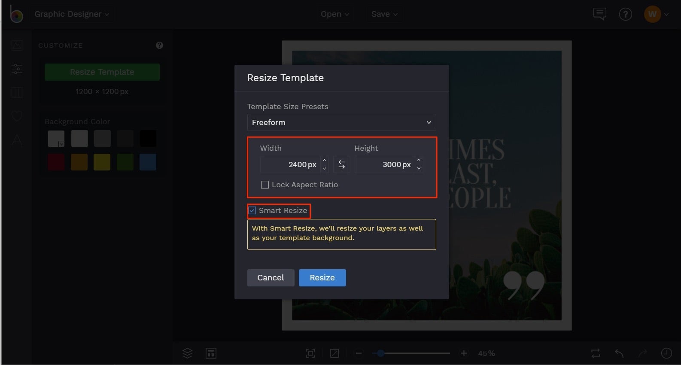Viewport: 681px width, 365px height.
Task: Swap width and height values
Action: [x=341, y=164]
